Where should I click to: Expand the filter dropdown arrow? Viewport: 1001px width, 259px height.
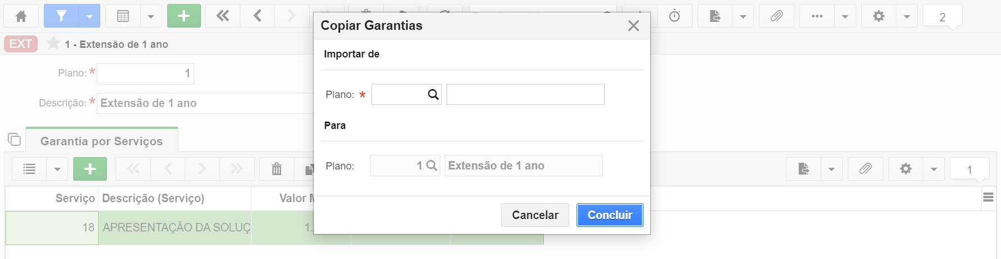pos(90,16)
